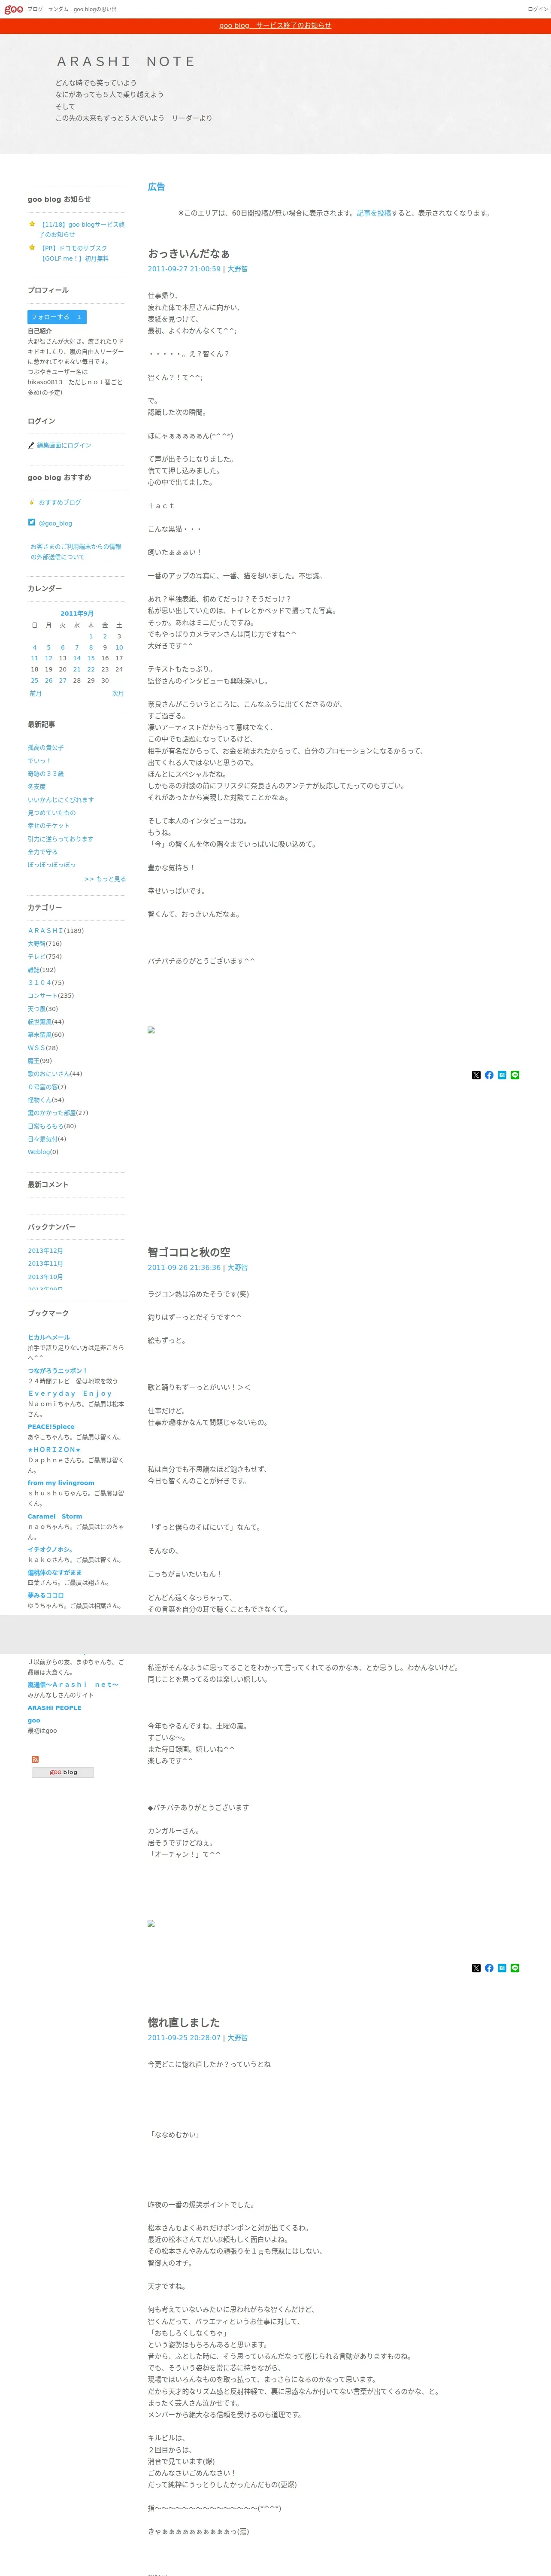The image size is (551, 2576).
Task: Go to 前月 in the calendar
Action: point(36,693)
